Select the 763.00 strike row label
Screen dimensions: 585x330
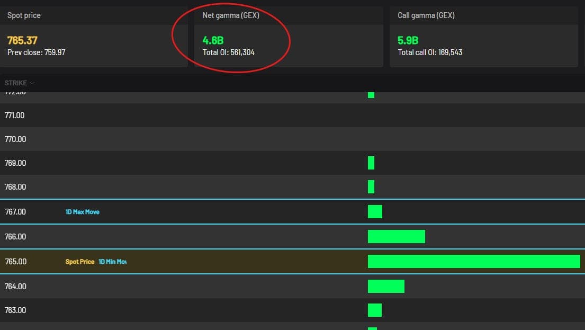15,310
